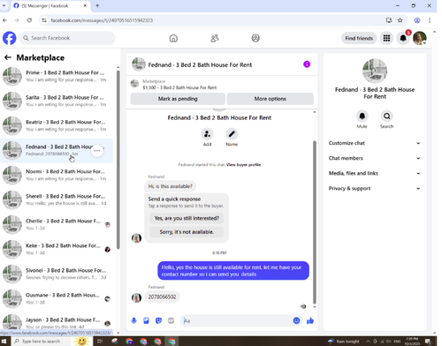Expand Media, files and links section

(x=374, y=173)
